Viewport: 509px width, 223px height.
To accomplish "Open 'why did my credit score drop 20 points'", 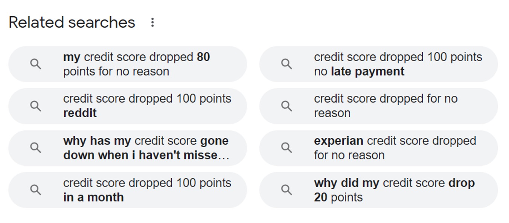I will pos(394,190).
